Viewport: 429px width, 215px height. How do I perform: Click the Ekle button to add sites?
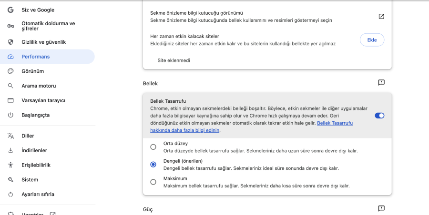tap(372, 40)
